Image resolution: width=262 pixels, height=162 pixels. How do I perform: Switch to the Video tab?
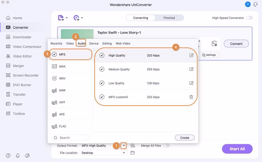pos(70,43)
